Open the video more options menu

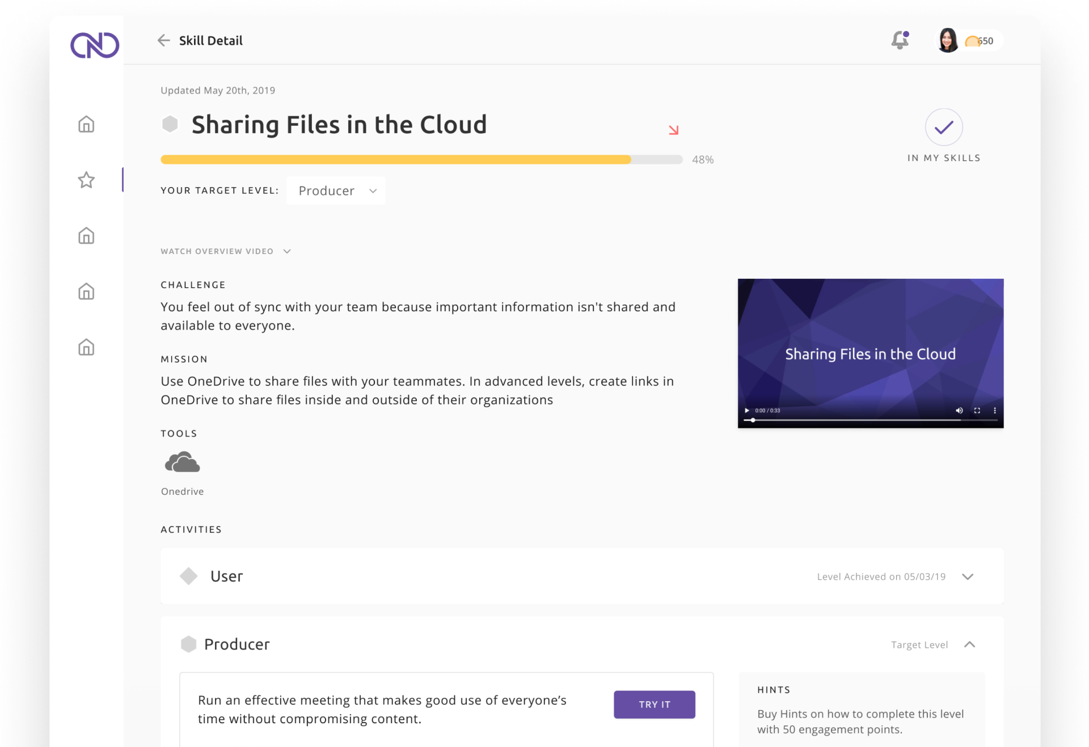tap(994, 410)
